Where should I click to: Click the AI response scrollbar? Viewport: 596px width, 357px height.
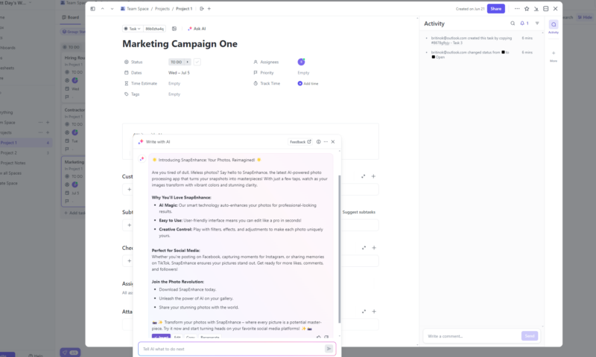pyautogui.click(x=339, y=248)
